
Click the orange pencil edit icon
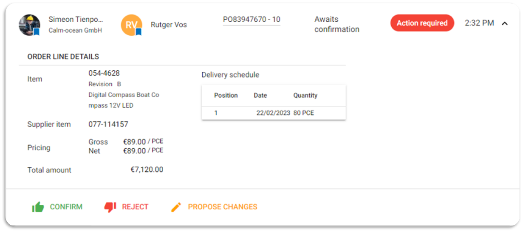coord(176,207)
